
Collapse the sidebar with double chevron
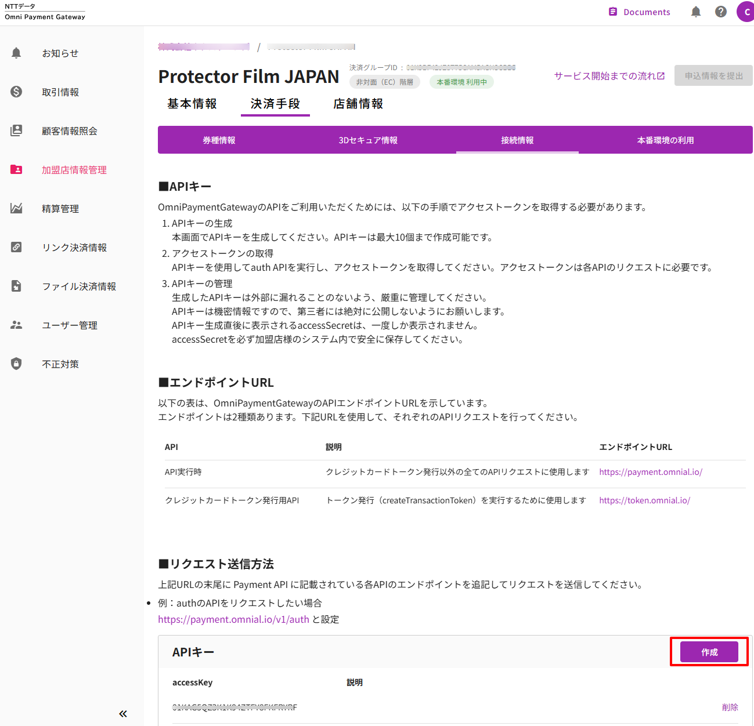tap(123, 714)
